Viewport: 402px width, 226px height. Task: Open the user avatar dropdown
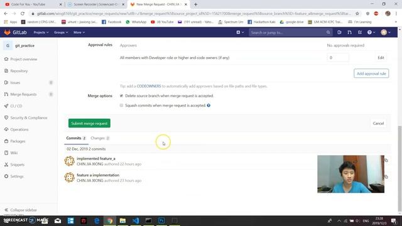pyautogui.click(x=386, y=32)
